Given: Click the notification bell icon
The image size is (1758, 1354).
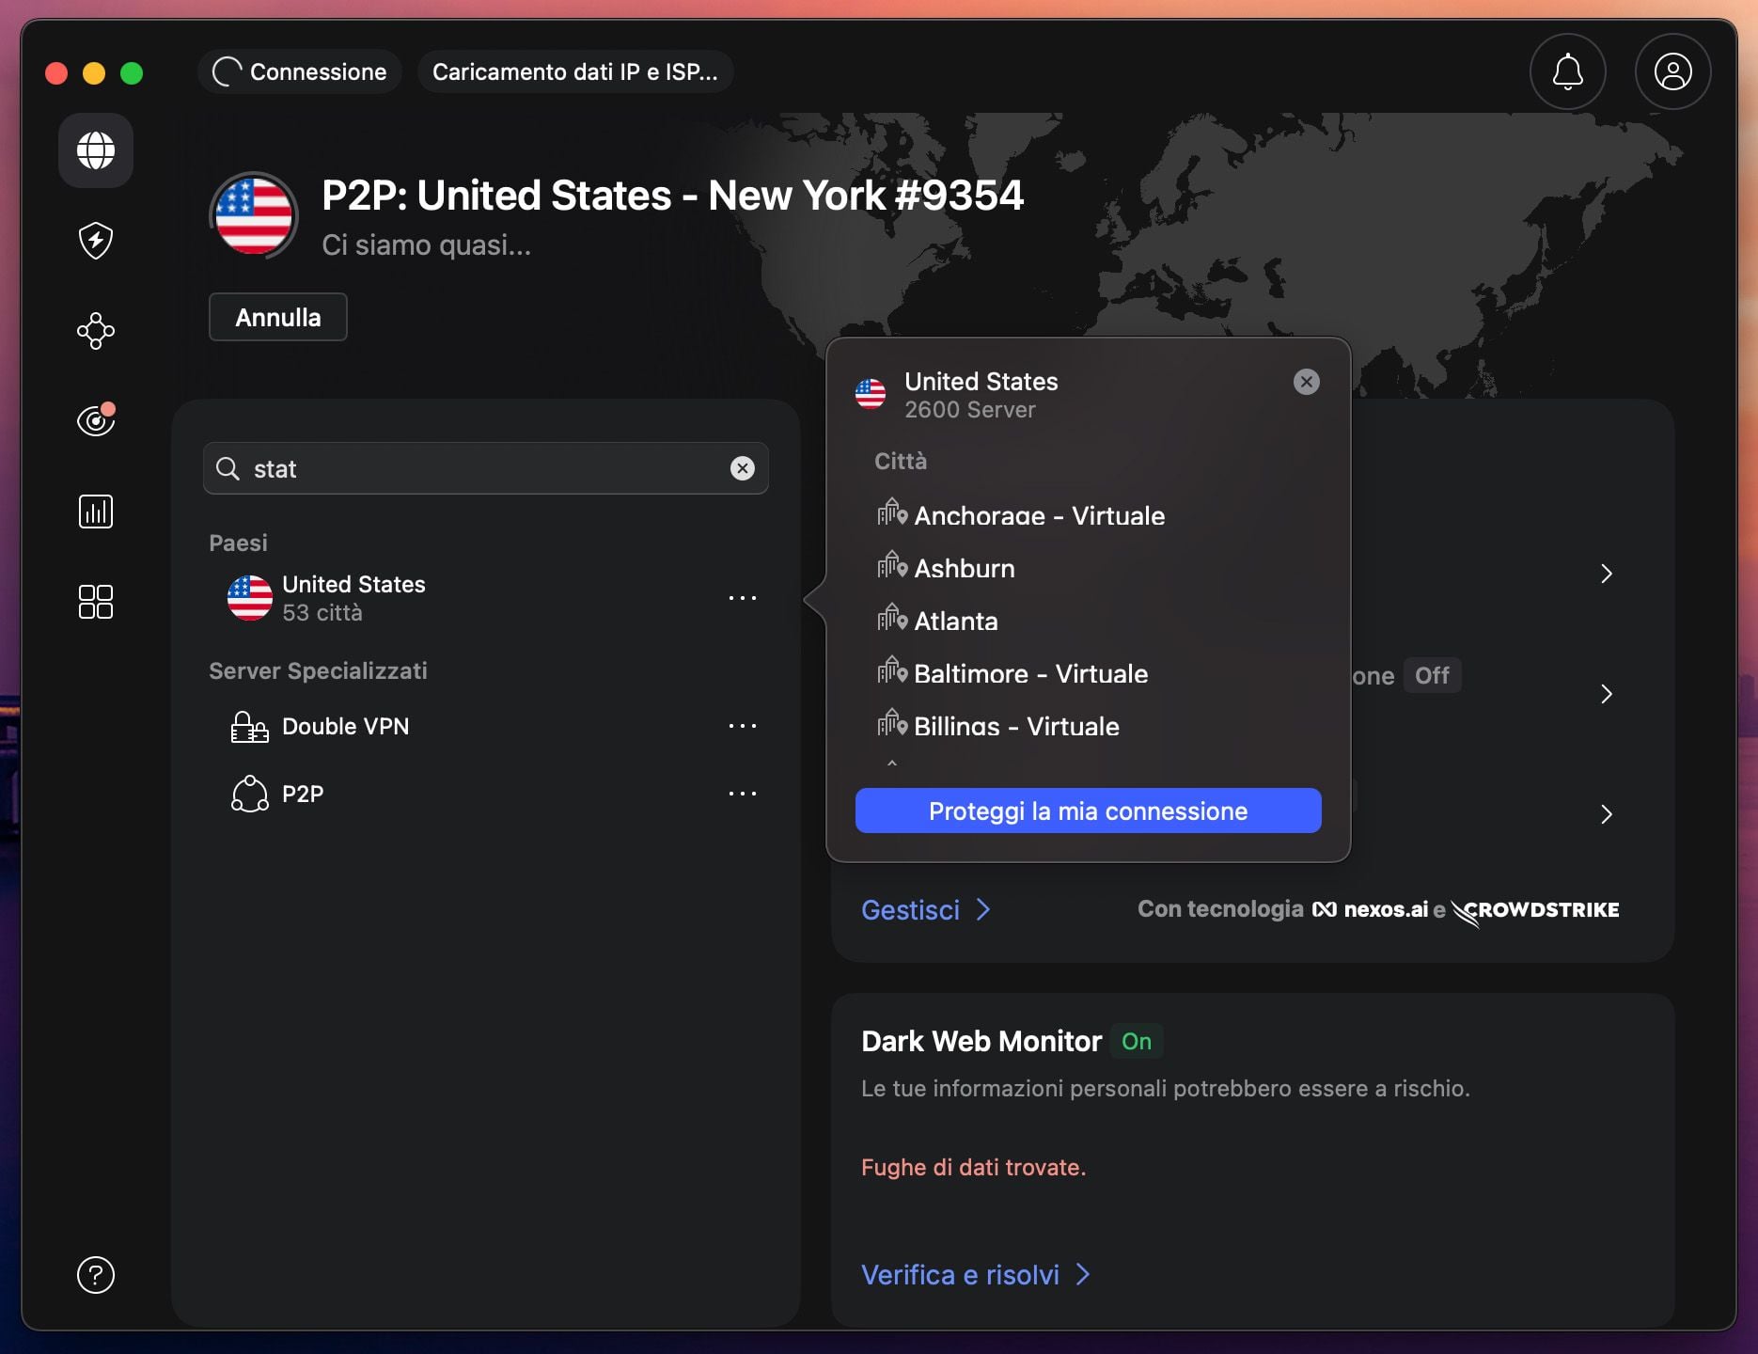Looking at the screenshot, I should (1566, 71).
